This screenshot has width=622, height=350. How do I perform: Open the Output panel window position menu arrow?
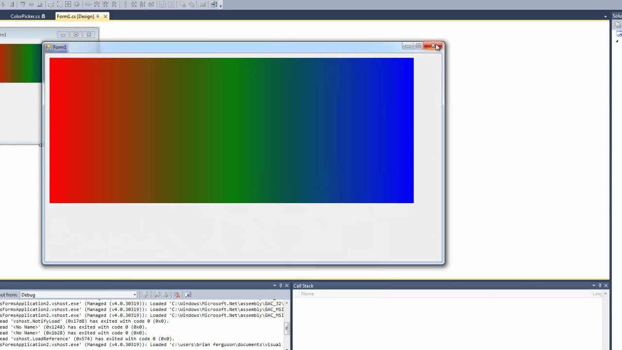(x=275, y=285)
